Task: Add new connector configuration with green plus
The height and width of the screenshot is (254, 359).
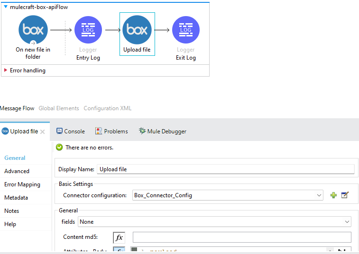Action: click(333, 195)
